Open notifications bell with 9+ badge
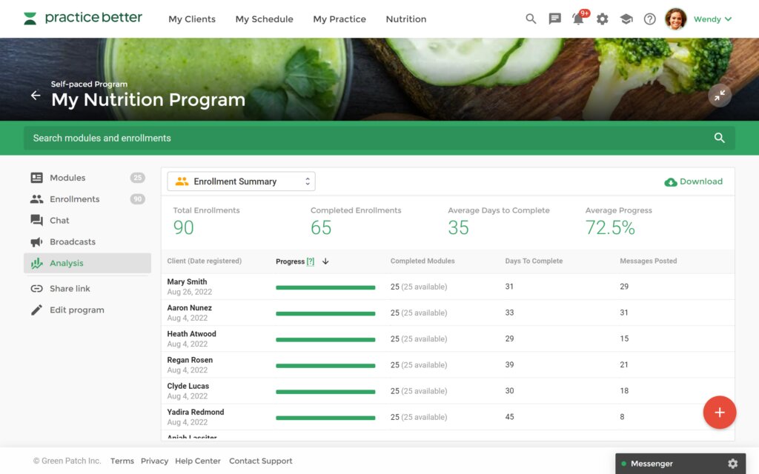The height and width of the screenshot is (474, 759). pos(578,19)
